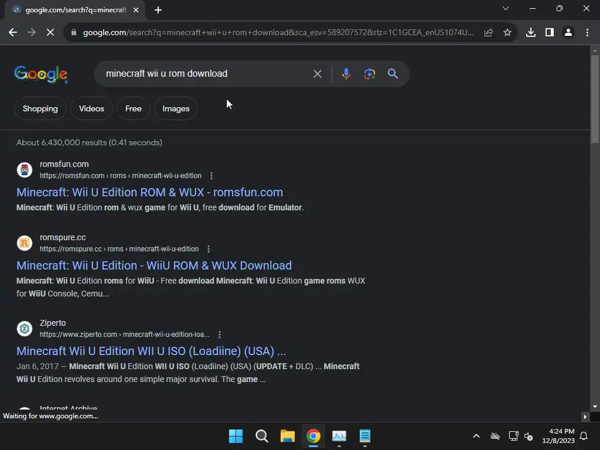Open network display tray icon
This screenshot has width=600, height=450.
pos(513,436)
